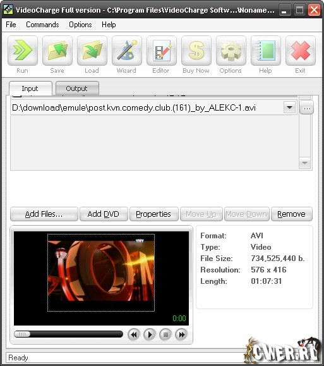Open the File menu
This screenshot has height=366, width=324.
point(11,25)
